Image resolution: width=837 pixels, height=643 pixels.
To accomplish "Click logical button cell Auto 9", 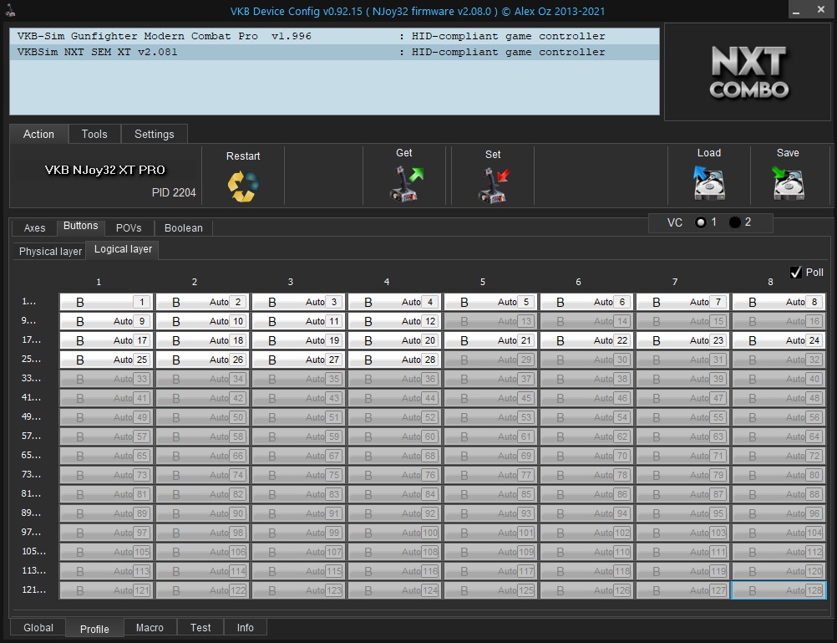I will pos(106,321).
